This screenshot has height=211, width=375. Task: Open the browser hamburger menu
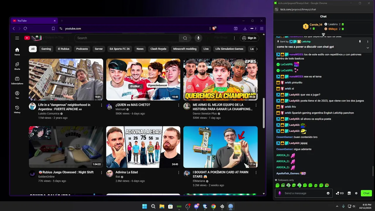[x=262, y=28]
